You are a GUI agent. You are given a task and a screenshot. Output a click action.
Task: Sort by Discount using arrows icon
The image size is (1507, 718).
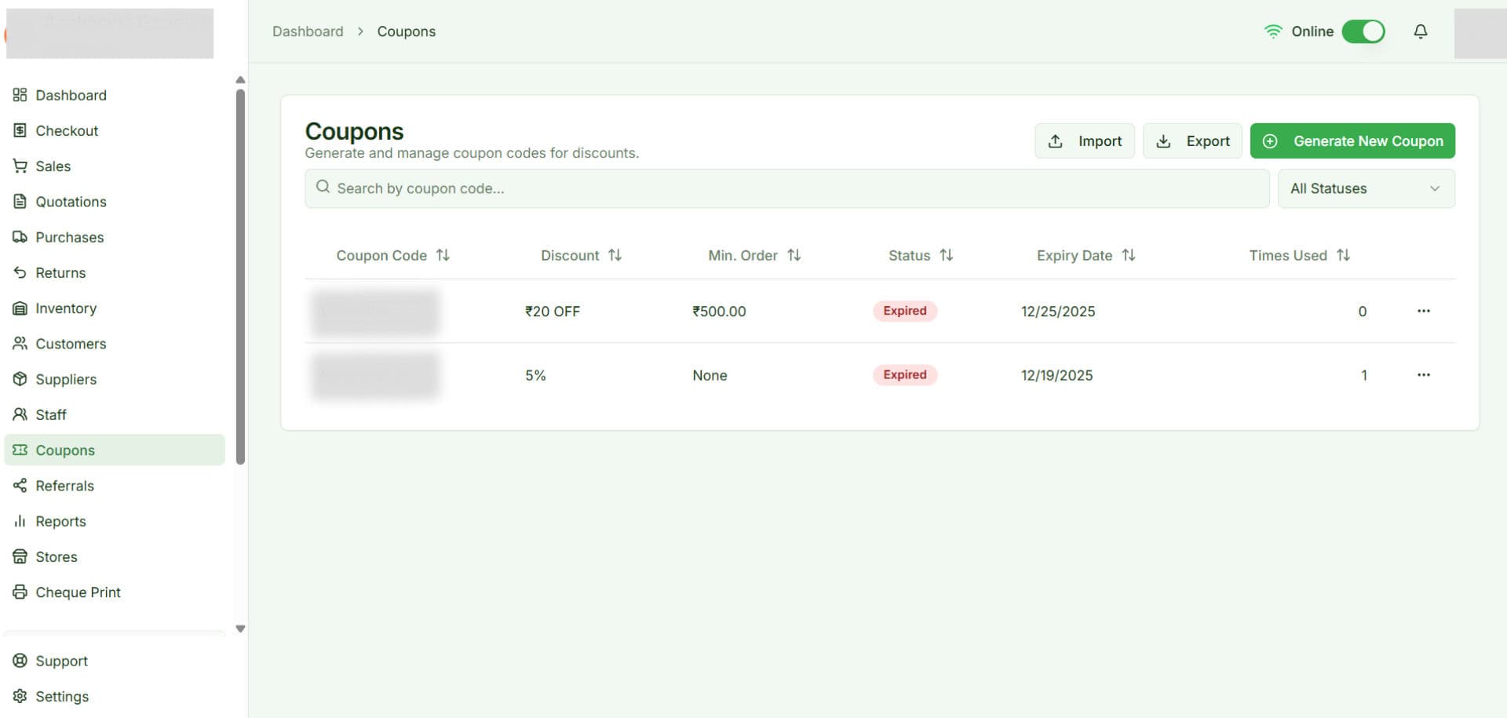[615, 255]
